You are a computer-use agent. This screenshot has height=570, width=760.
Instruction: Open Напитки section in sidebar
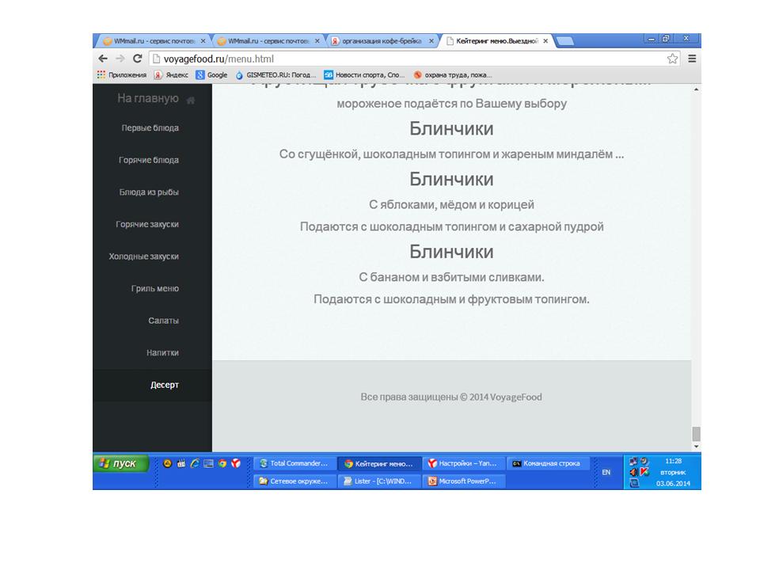[x=163, y=352]
